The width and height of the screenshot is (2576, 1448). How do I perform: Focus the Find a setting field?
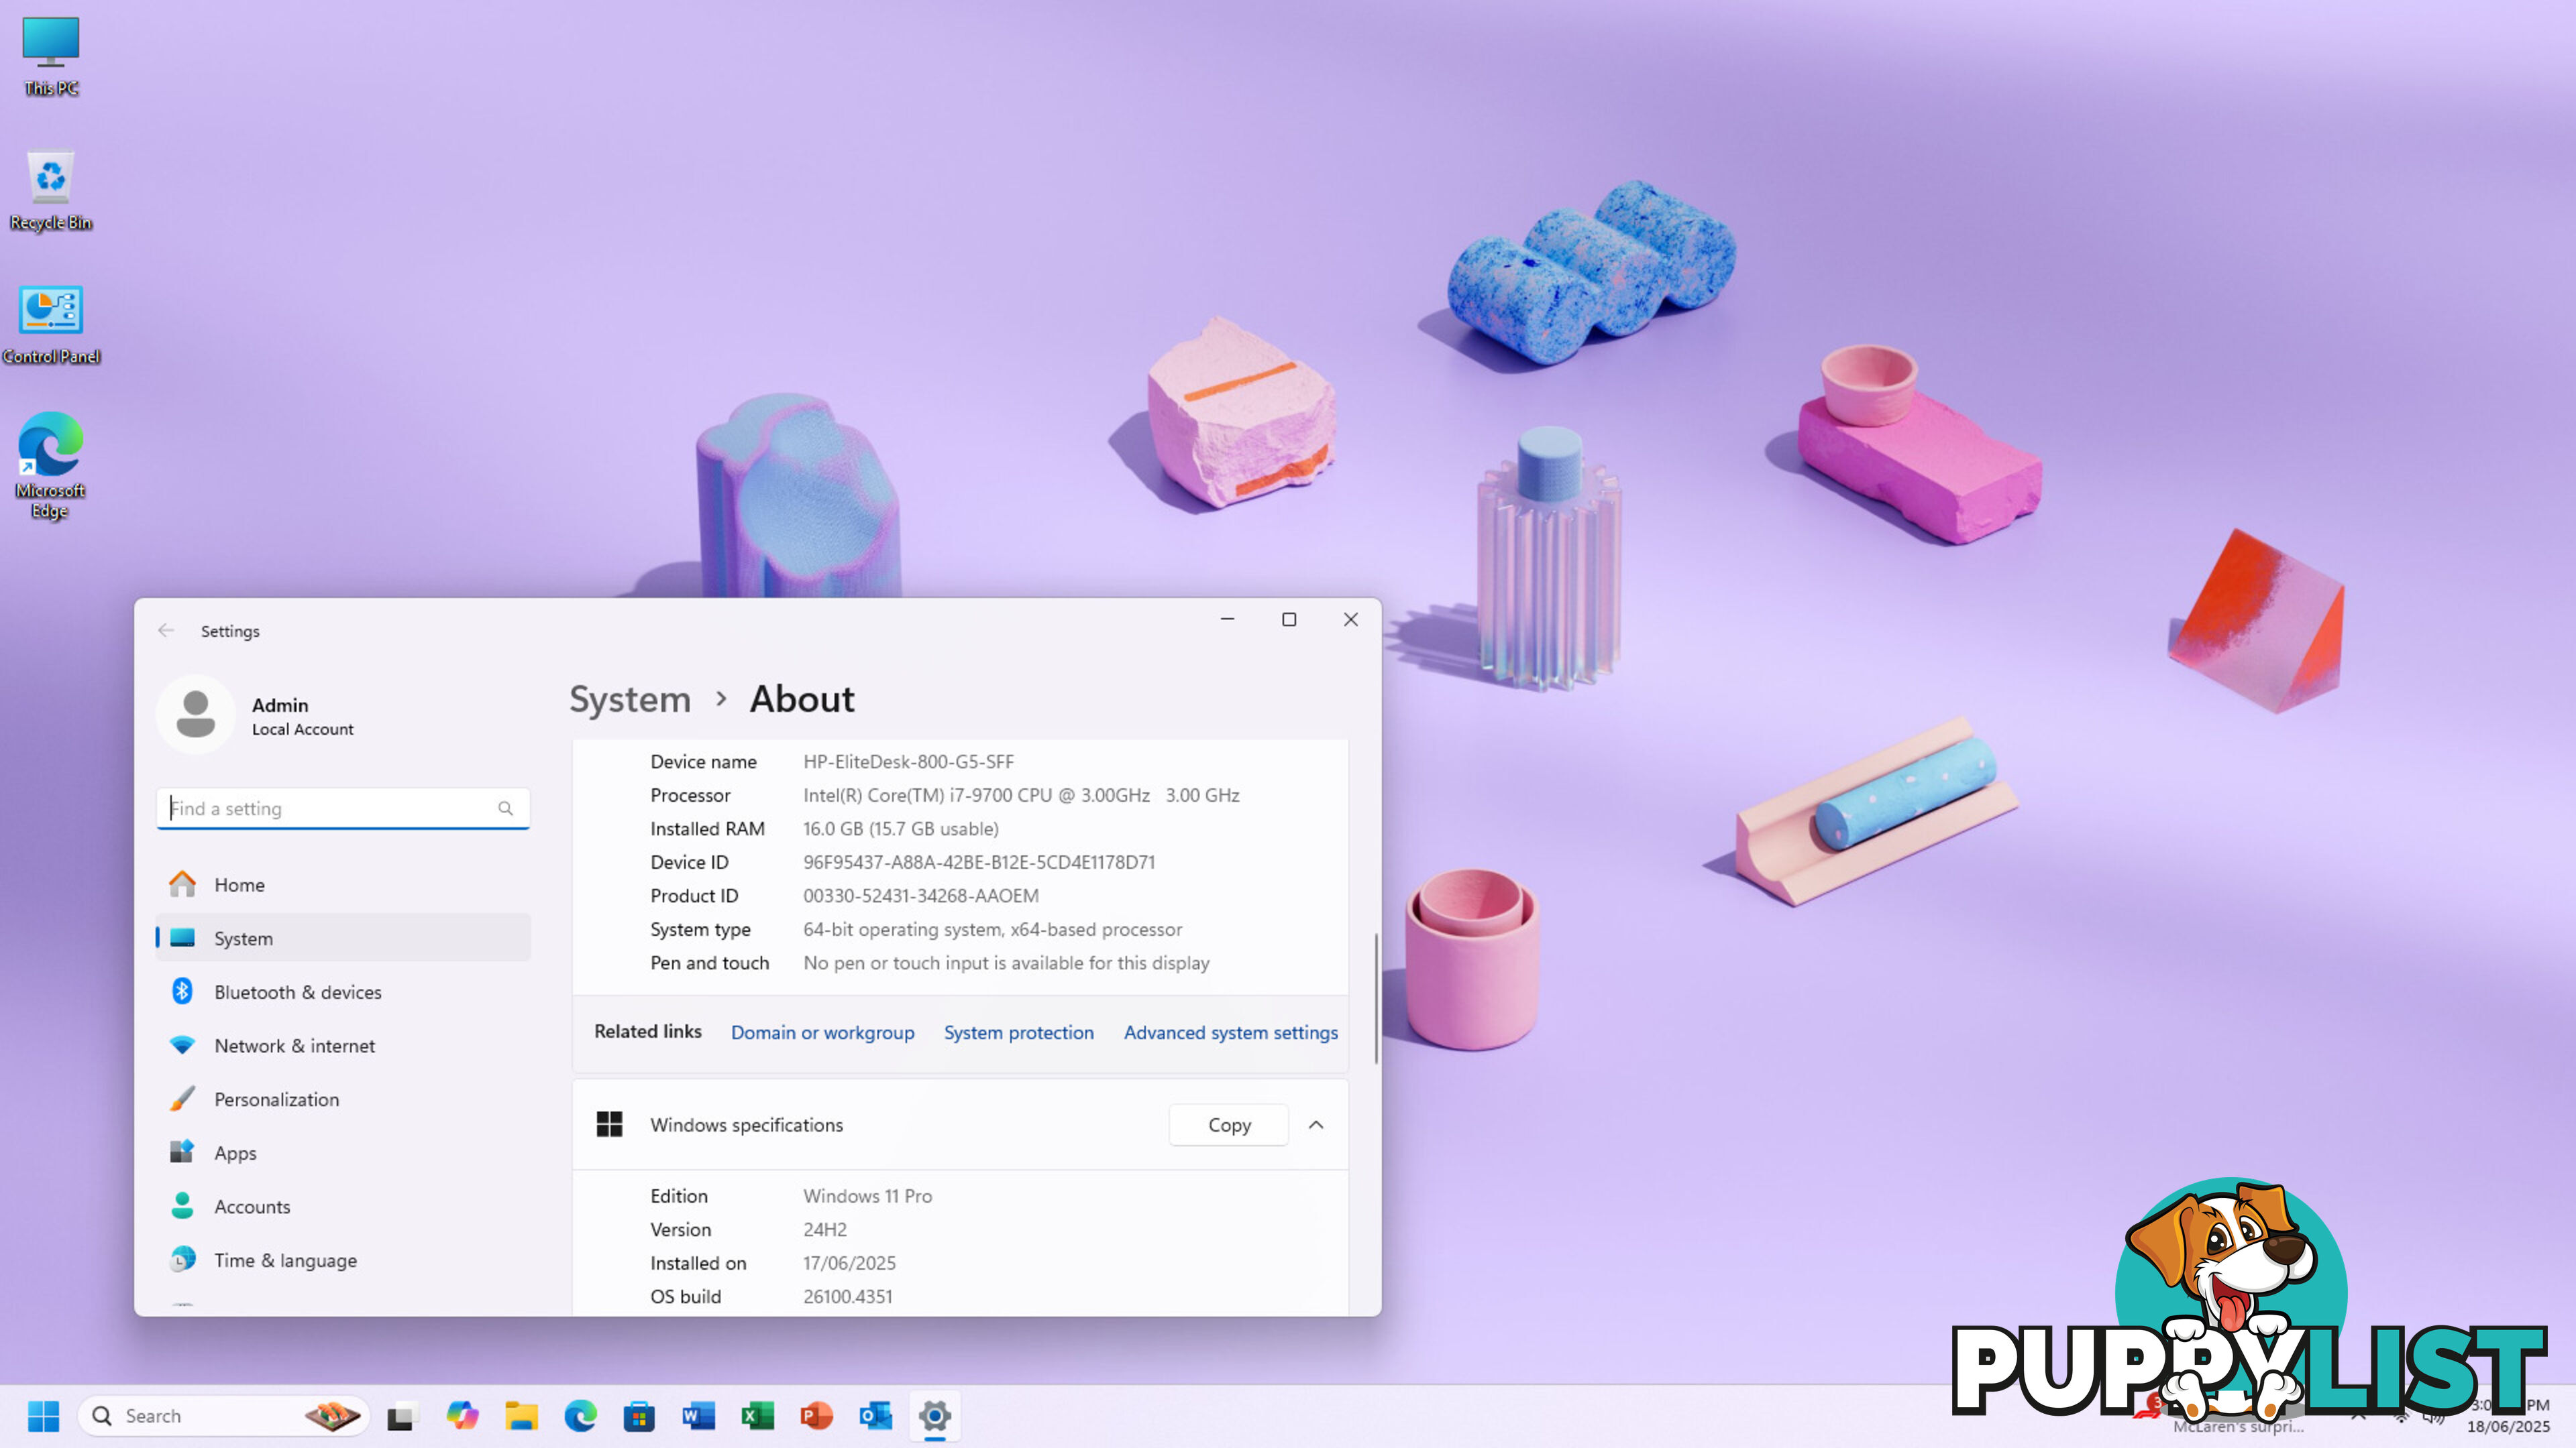[343, 808]
